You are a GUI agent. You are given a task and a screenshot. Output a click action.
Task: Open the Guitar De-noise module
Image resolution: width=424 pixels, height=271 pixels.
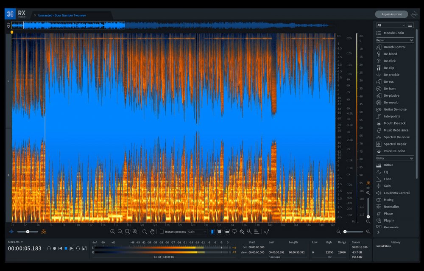point(391,109)
